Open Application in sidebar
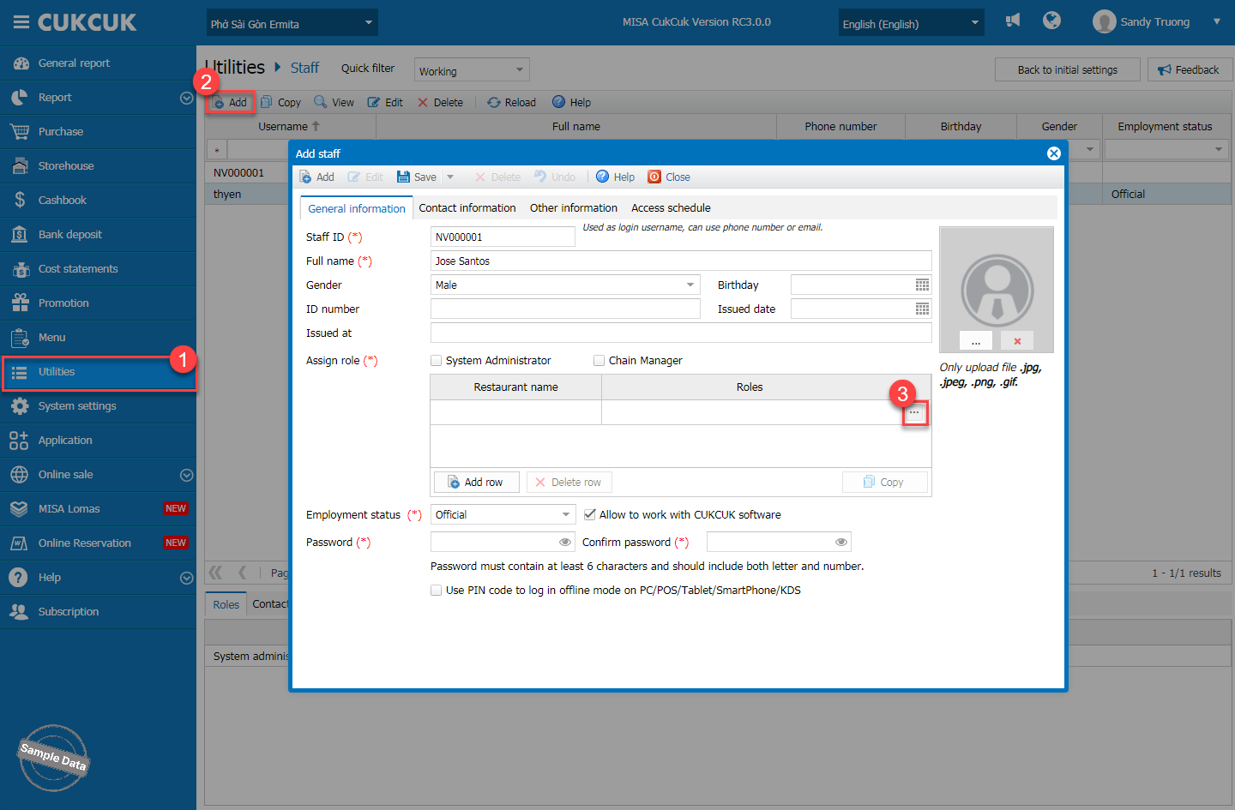Screen dimensions: 1235x810 (x=98, y=441)
